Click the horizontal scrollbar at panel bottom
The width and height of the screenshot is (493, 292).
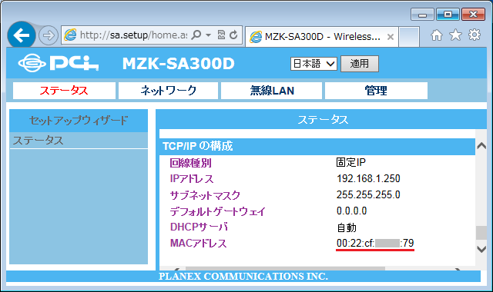(x=285, y=268)
